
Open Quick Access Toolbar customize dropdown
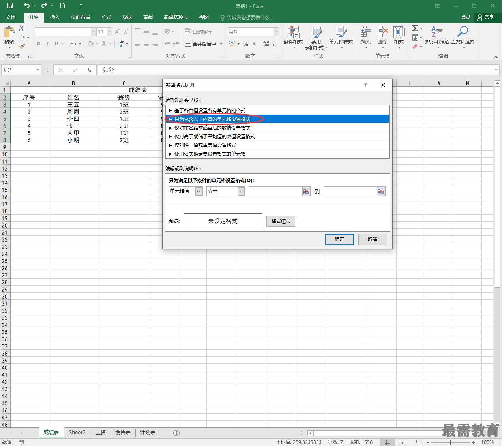(81, 6)
